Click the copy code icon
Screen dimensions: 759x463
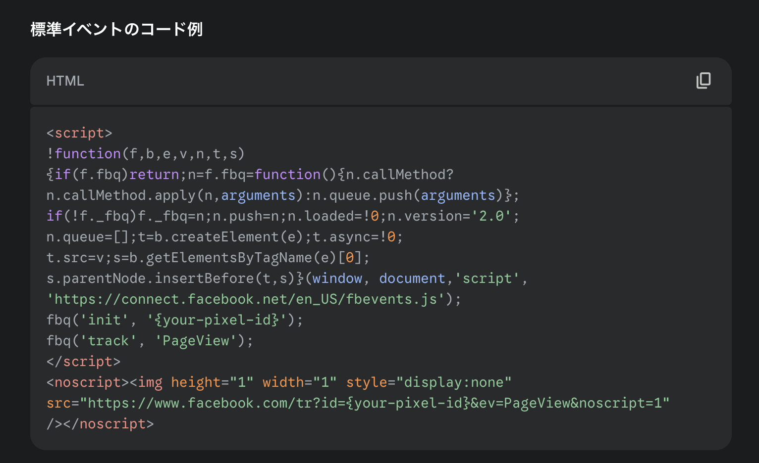[x=703, y=81]
